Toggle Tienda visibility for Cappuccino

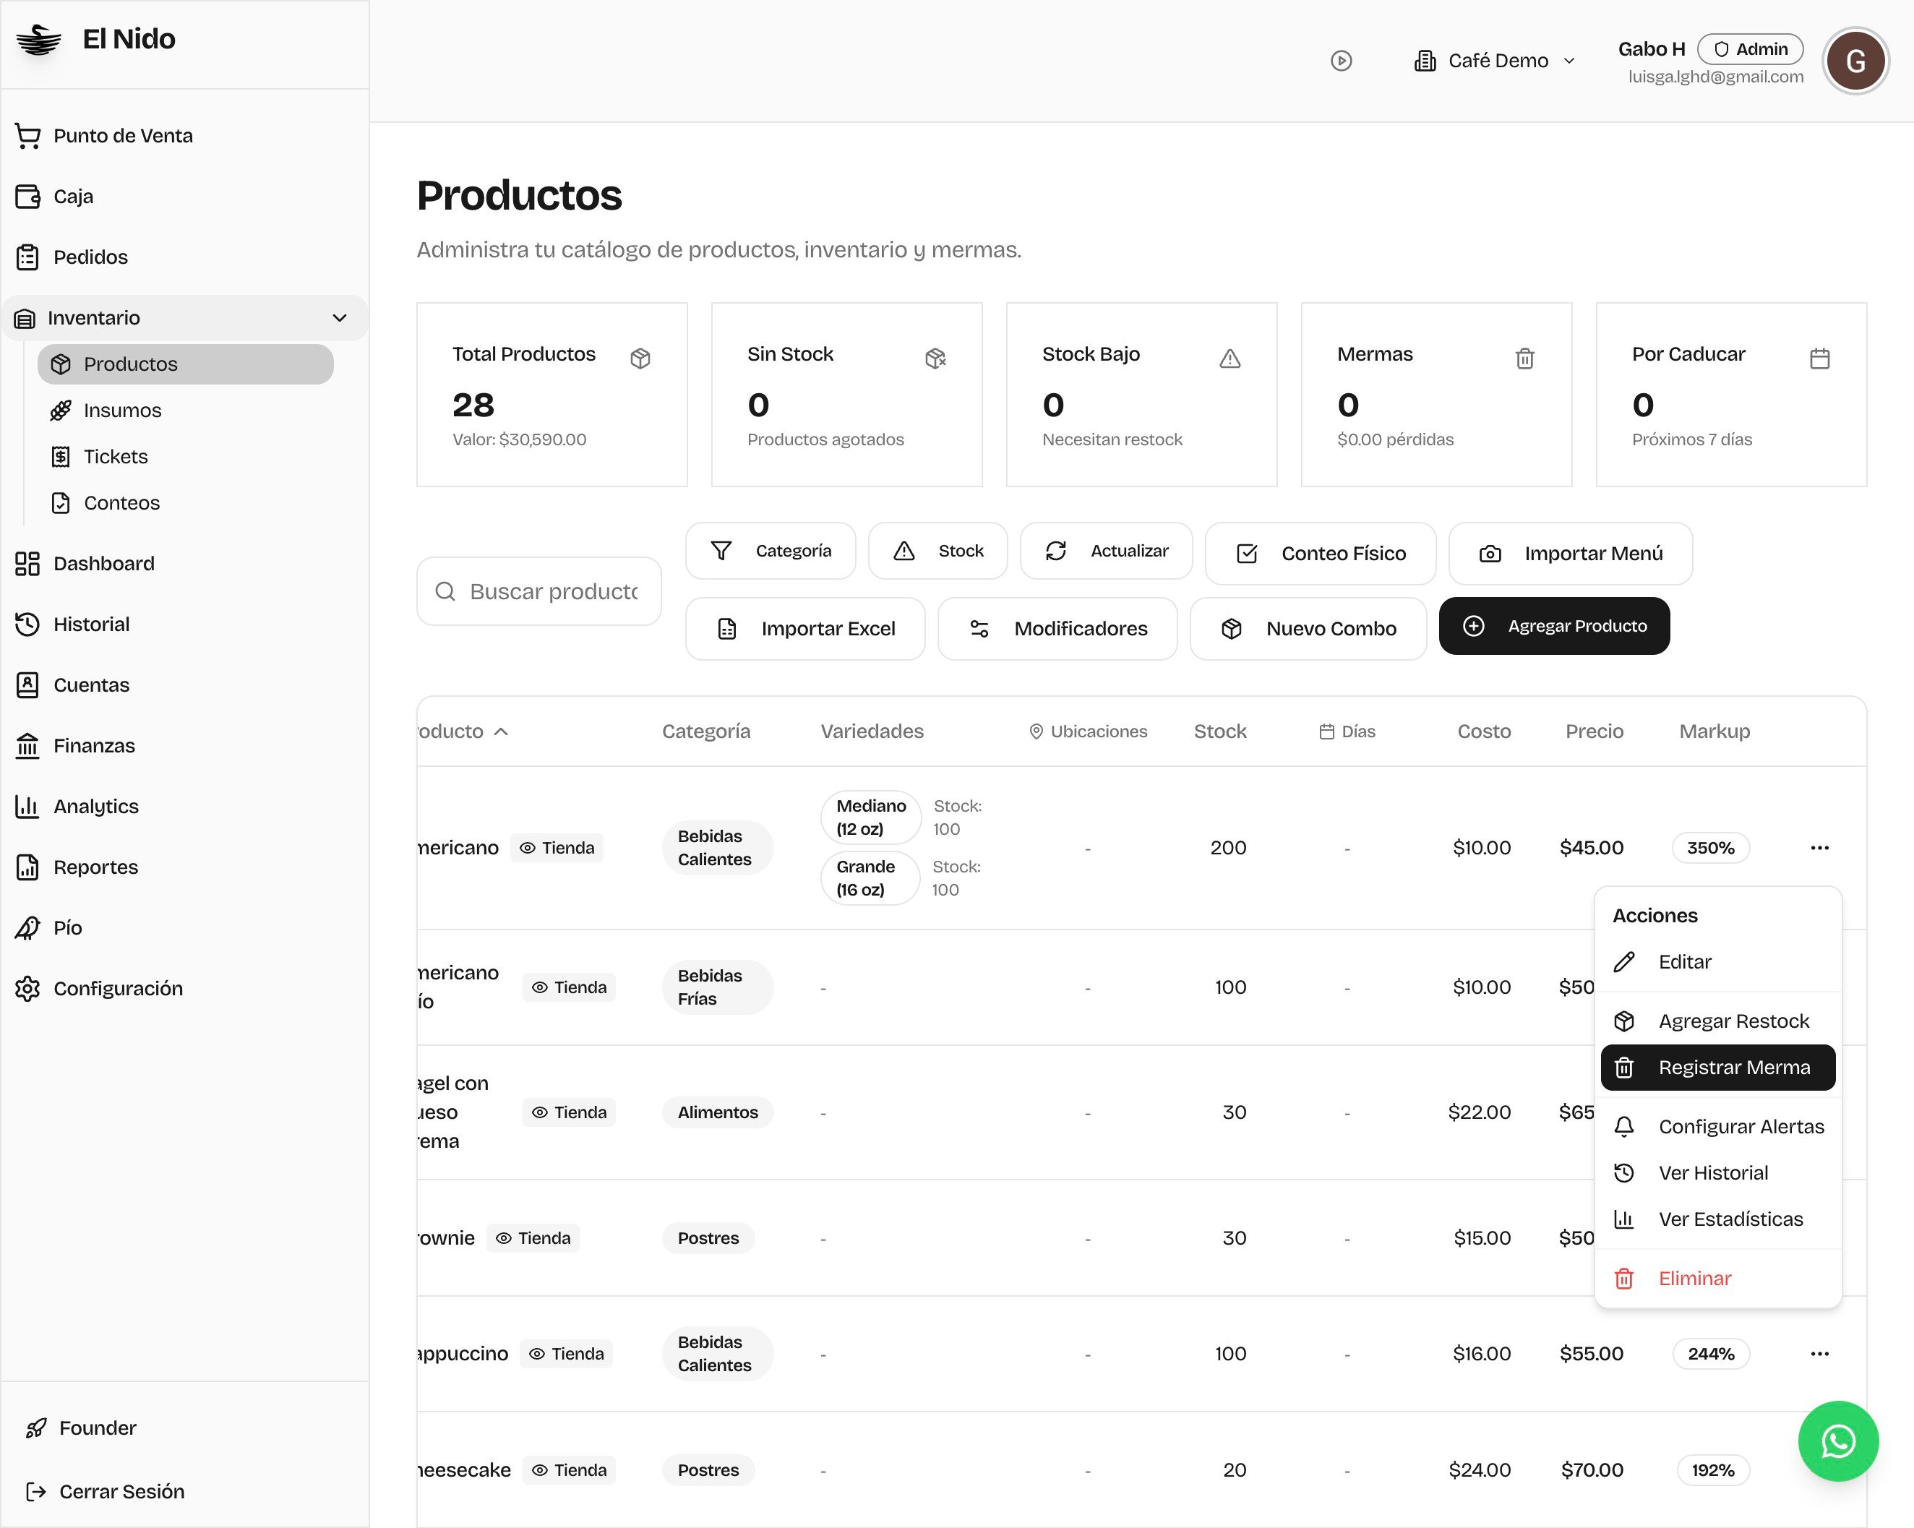(x=567, y=1354)
